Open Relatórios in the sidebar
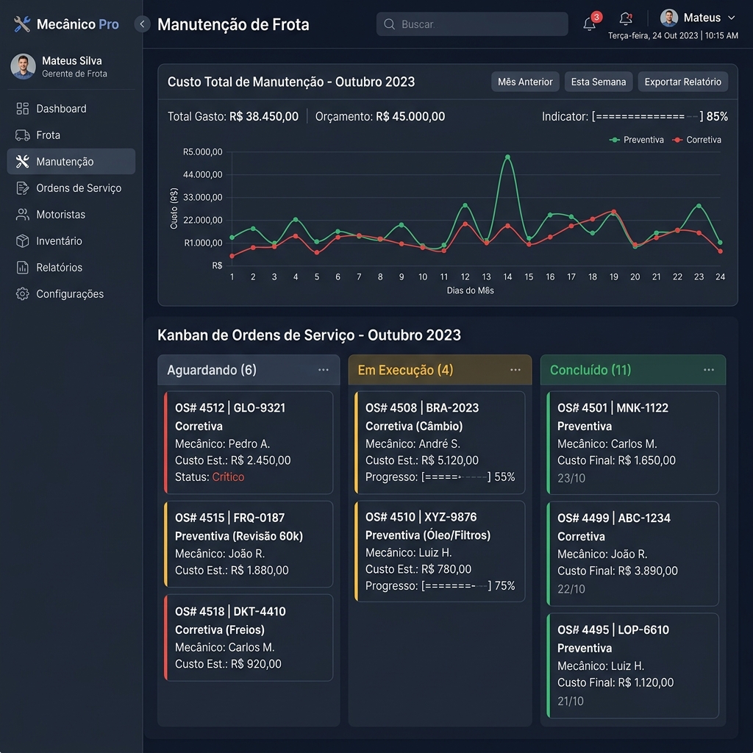Screen dimensions: 753x753 (71, 268)
